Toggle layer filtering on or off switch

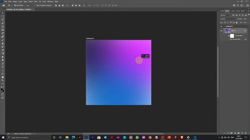249,15
